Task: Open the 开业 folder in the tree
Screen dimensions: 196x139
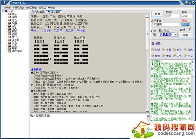Action: point(12,37)
